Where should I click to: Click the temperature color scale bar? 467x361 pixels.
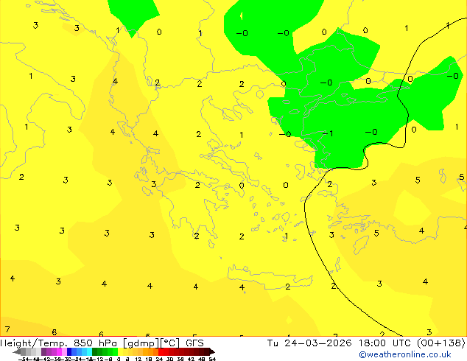pos(113,351)
